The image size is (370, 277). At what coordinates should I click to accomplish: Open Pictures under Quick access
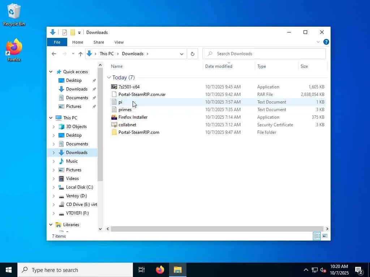(74, 106)
